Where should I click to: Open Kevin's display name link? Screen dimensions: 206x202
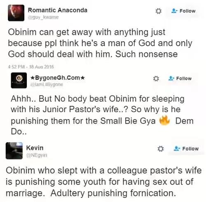(x=35, y=148)
